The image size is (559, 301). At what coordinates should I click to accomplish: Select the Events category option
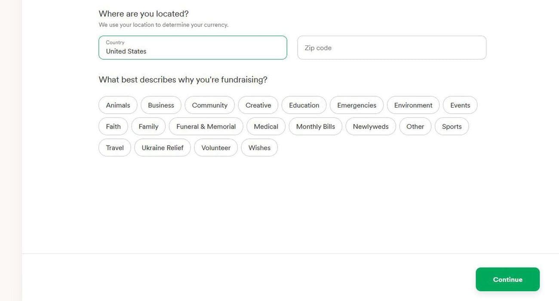click(x=460, y=105)
